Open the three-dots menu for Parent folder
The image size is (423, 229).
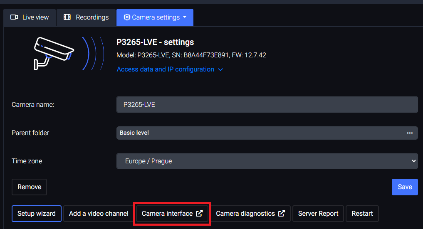[x=410, y=133]
